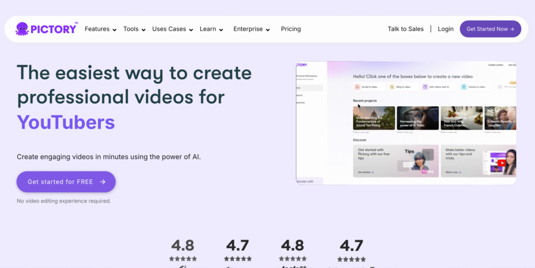Open the Learn dropdown chevron
Viewport: 535px width, 268px height.
pos(221,30)
